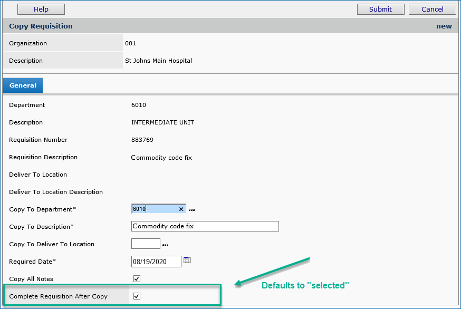Viewport: 461px width, 309px height.
Task: Click the INTERMEDIATE UNIT department description
Action: (x=162, y=122)
